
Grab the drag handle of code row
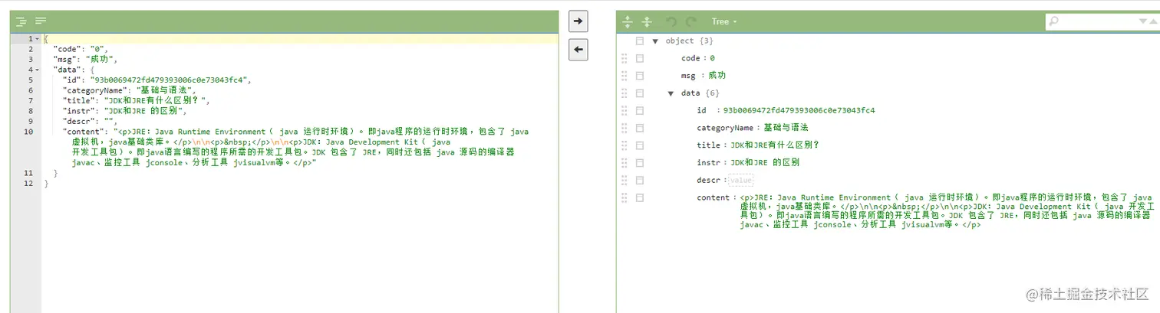[624, 58]
